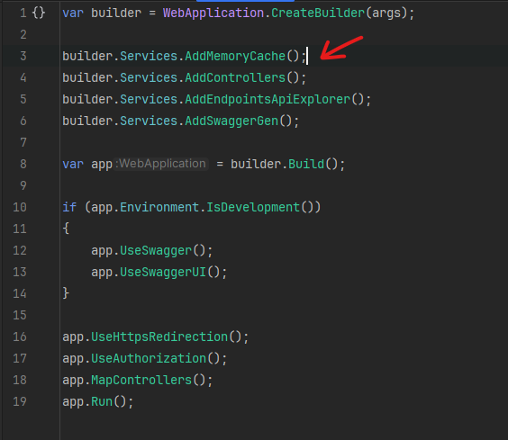Screen dimensions: 508x440
Task: Click line number 16 in the gutter
Action: 20,337
